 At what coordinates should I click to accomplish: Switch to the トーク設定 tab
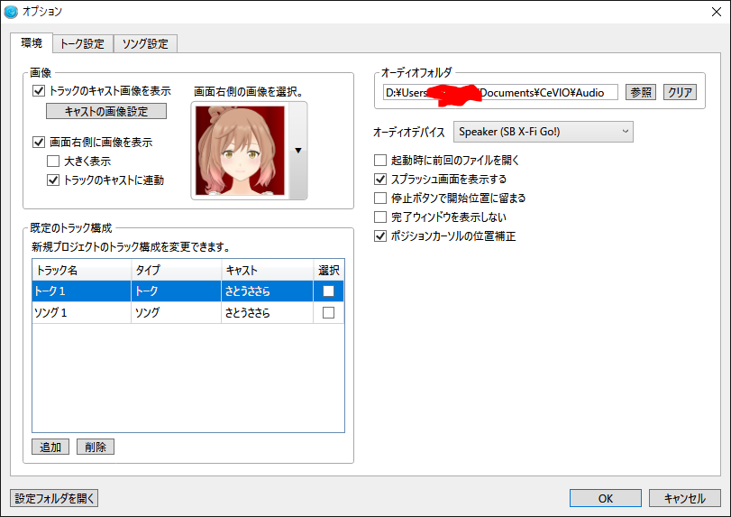(x=82, y=43)
